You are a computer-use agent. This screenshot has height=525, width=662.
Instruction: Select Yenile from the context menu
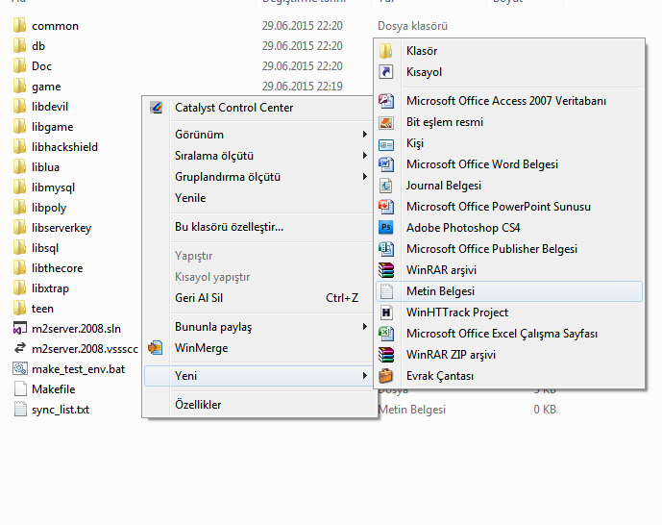pyautogui.click(x=190, y=198)
